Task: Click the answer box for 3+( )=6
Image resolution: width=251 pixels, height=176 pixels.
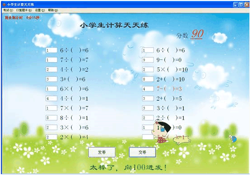Action: [x=51, y=79]
